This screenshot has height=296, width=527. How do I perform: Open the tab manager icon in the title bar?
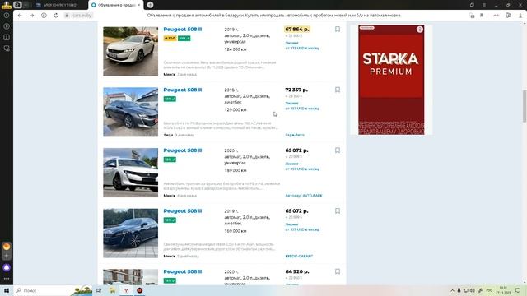pyautogui.click(x=472, y=5)
